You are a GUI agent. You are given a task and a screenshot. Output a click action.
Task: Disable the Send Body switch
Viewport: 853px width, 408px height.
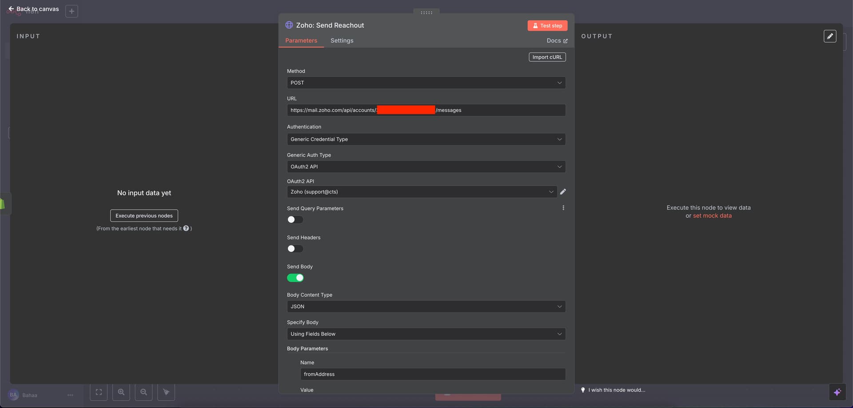tap(295, 278)
